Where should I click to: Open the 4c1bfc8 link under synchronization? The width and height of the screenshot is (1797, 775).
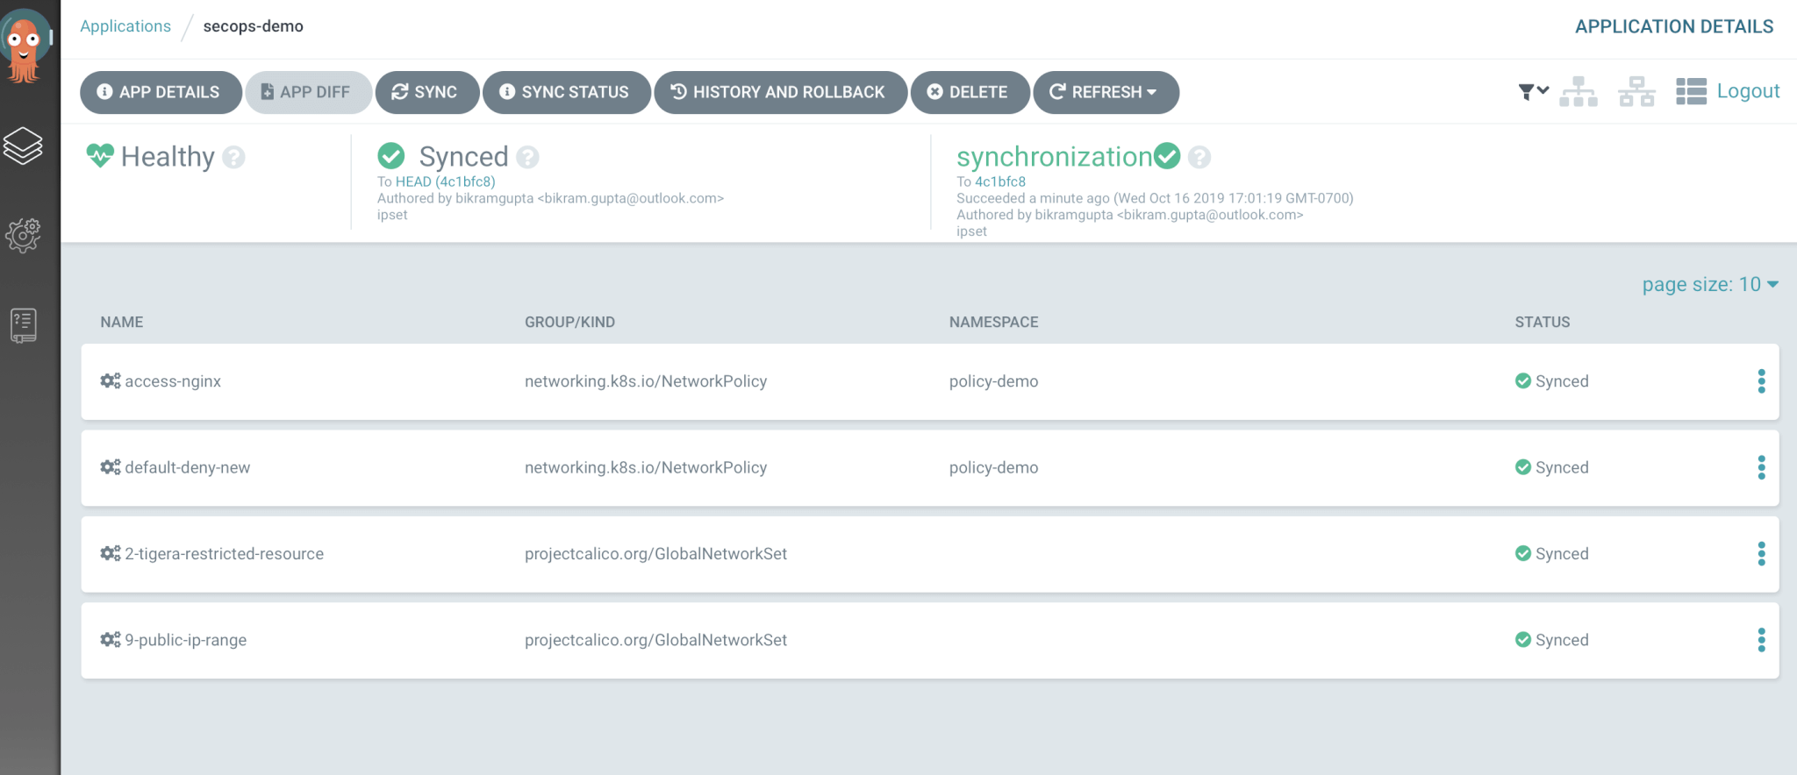point(1000,181)
